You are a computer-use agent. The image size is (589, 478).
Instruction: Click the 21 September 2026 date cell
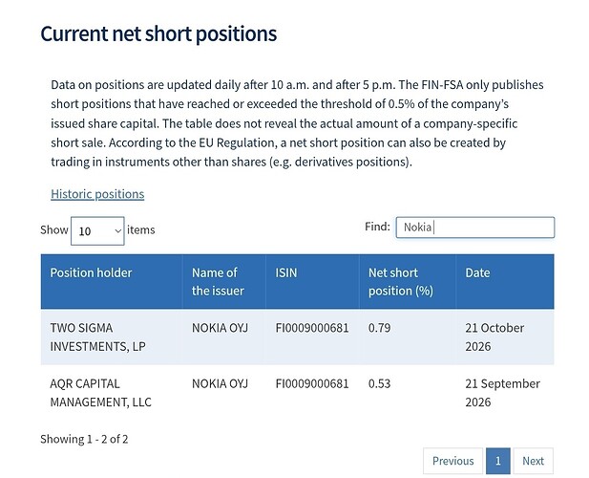[x=502, y=393]
